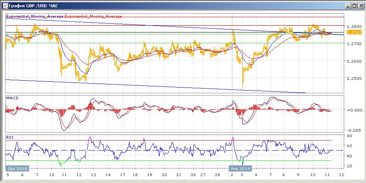Click the chart icon in the title bar

(x=5, y=6)
